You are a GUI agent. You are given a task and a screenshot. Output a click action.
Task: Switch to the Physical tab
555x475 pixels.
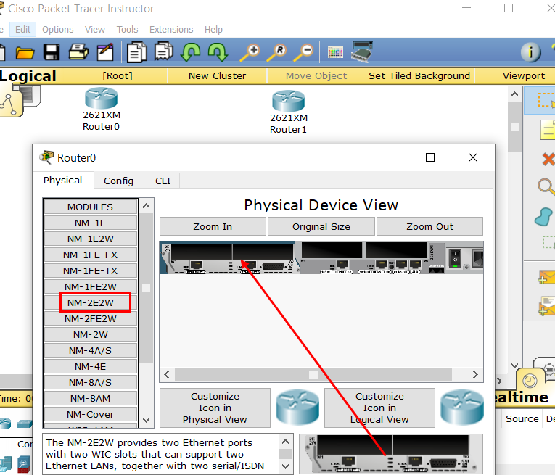(63, 181)
